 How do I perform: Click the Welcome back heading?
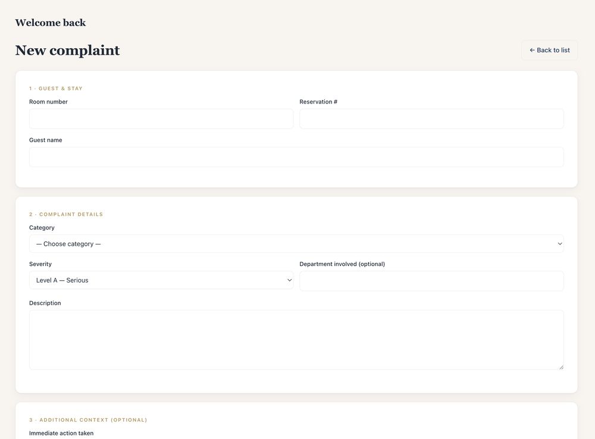[x=51, y=23]
